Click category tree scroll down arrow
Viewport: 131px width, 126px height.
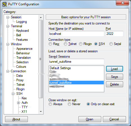pos(41,112)
